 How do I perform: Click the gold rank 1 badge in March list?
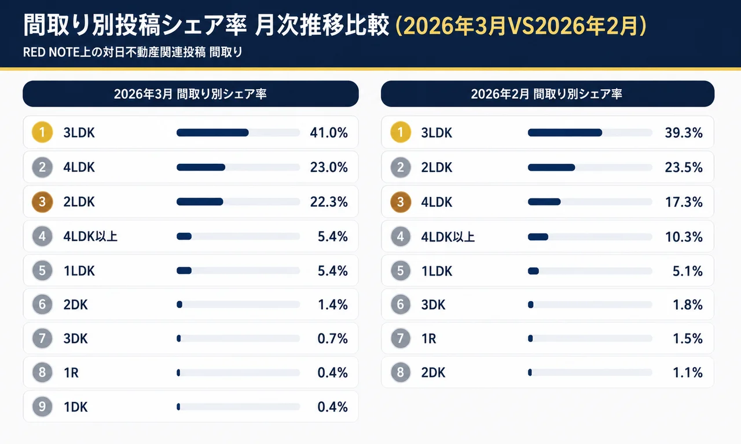(x=42, y=133)
